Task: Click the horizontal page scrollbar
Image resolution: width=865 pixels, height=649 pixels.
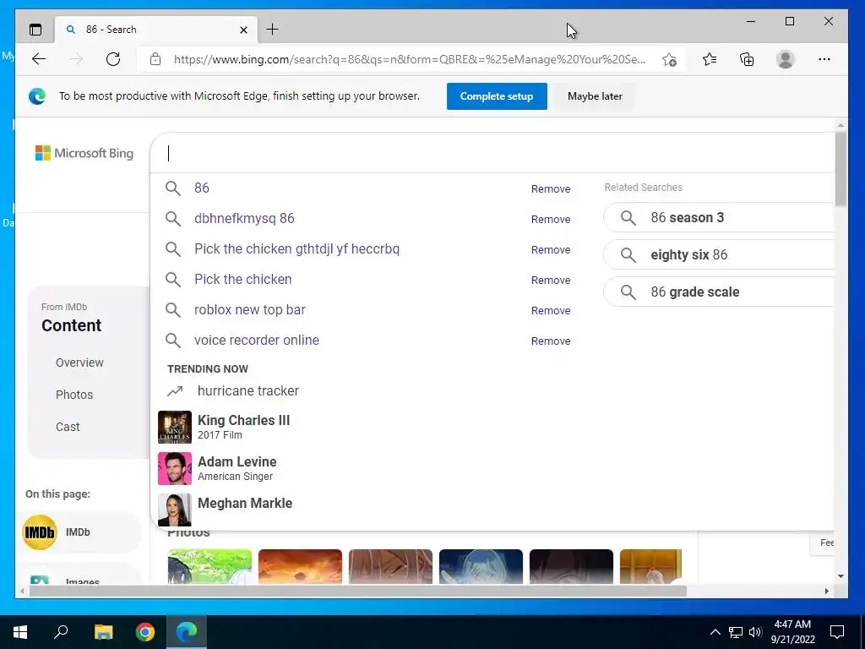Action: pyautogui.click(x=358, y=591)
